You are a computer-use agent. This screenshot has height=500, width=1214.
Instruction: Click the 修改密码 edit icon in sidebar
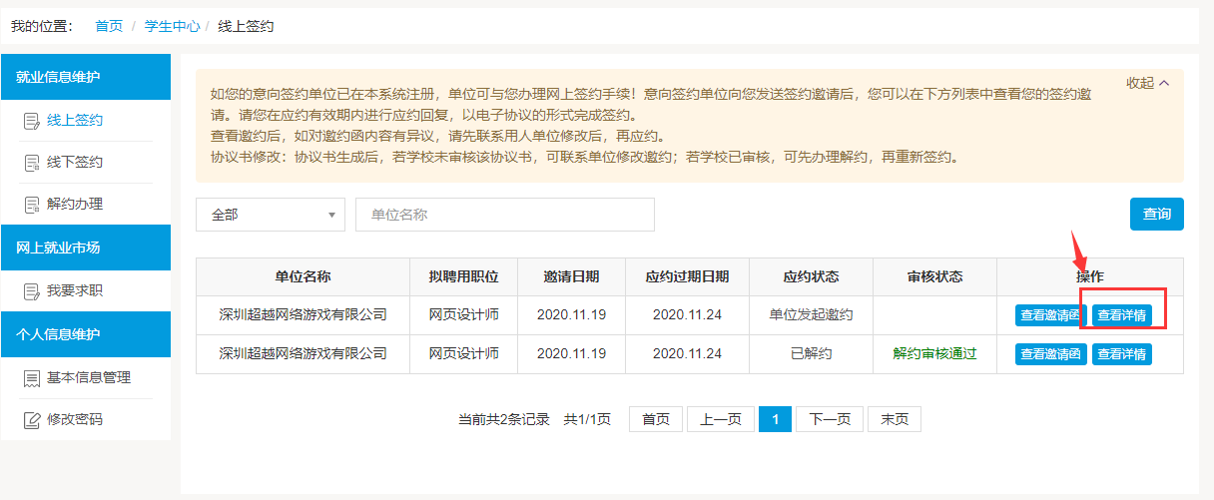[31, 420]
